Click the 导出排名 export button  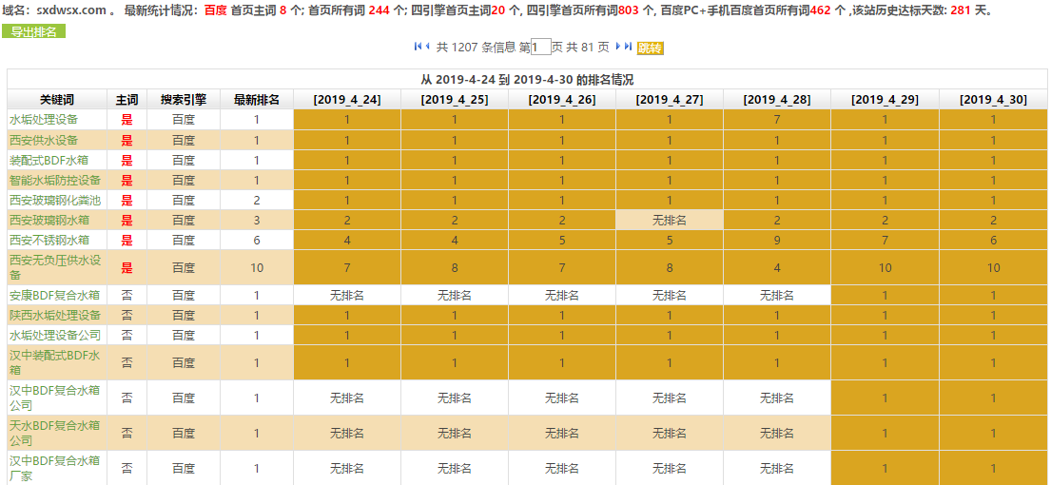tap(33, 31)
